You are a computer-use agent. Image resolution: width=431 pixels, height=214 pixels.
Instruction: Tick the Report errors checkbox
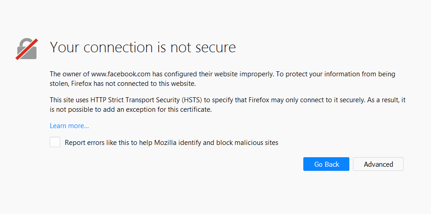(x=55, y=142)
